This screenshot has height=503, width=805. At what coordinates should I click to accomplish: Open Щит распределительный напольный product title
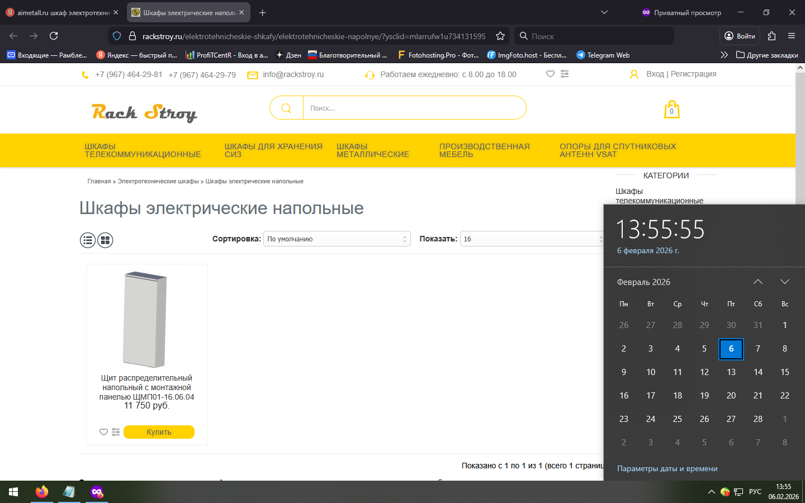coord(146,387)
